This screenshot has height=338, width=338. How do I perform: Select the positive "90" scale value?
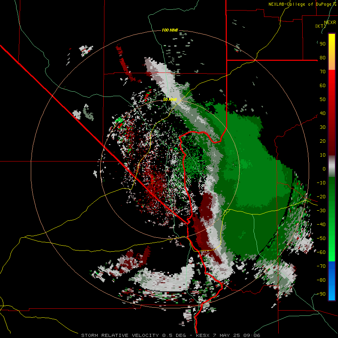pos(323,44)
